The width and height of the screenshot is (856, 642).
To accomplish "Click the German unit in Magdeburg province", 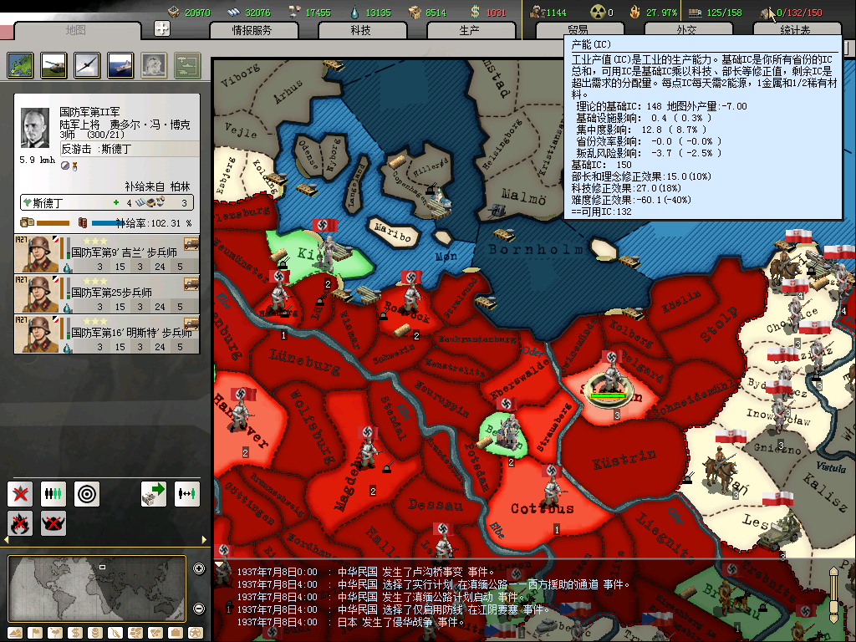I will [x=369, y=451].
